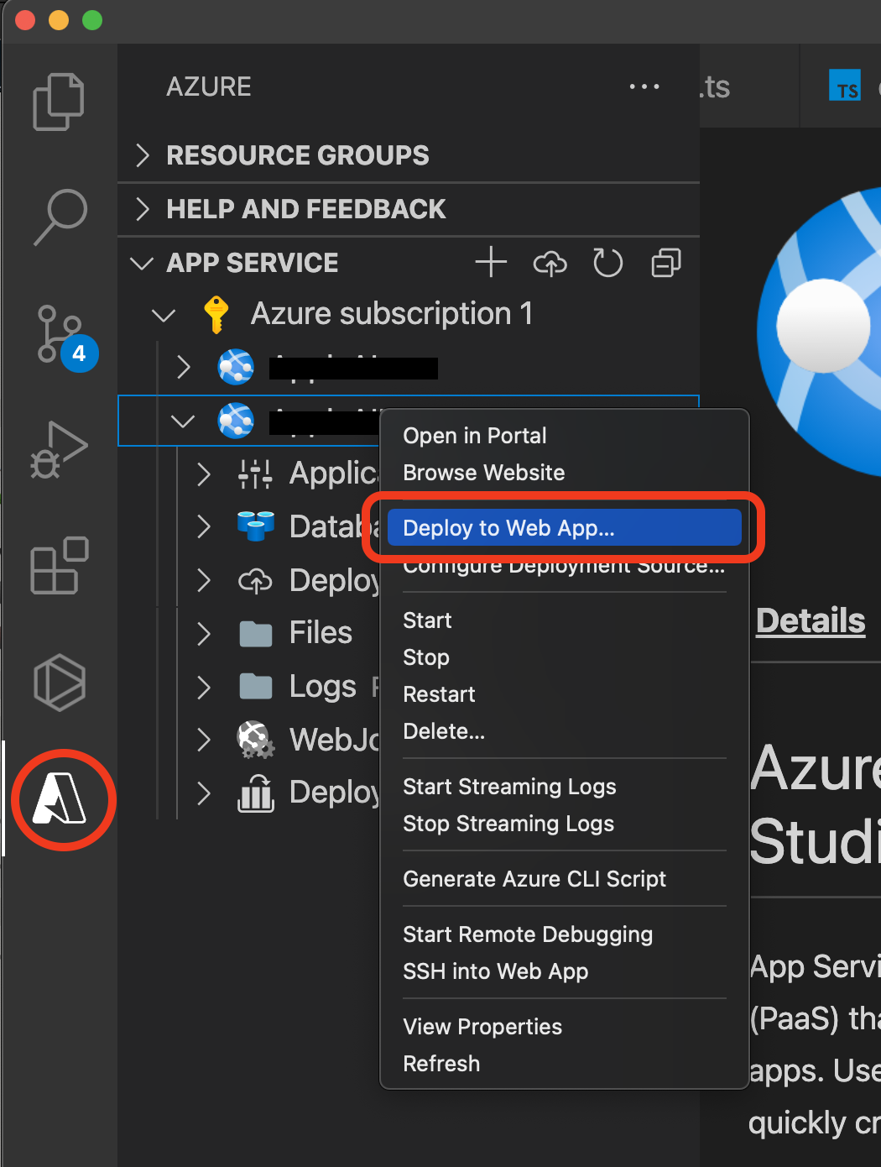The height and width of the screenshot is (1167, 881).
Task: Choose Start Remote Debugging
Action: (x=564, y=934)
